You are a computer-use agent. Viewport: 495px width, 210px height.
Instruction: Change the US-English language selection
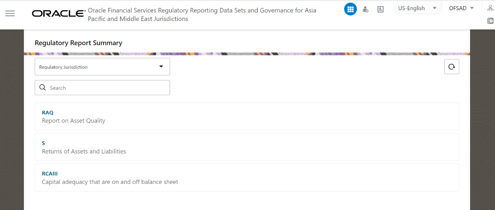point(417,7)
